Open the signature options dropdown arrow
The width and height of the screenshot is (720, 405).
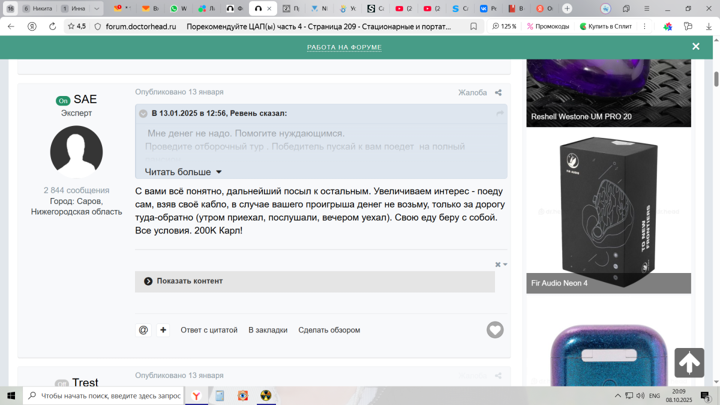pyautogui.click(x=505, y=265)
